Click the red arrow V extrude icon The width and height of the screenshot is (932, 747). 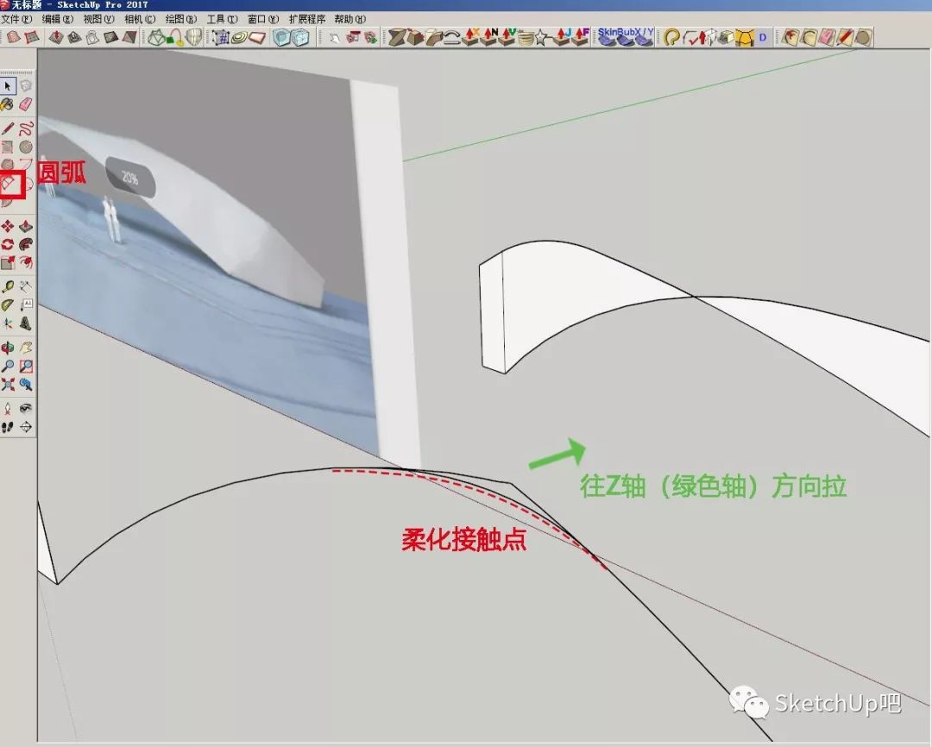507,37
